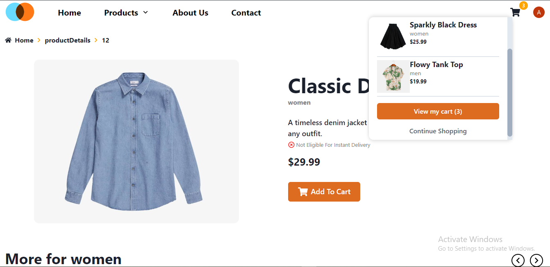Go to the Home menu item
The image size is (550, 267).
click(x=69, y=13)
